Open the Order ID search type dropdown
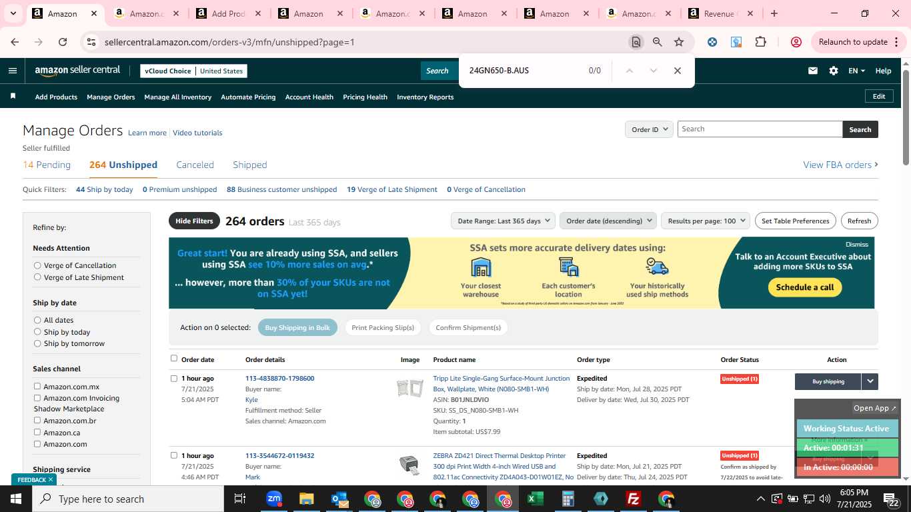 (649, 129)
